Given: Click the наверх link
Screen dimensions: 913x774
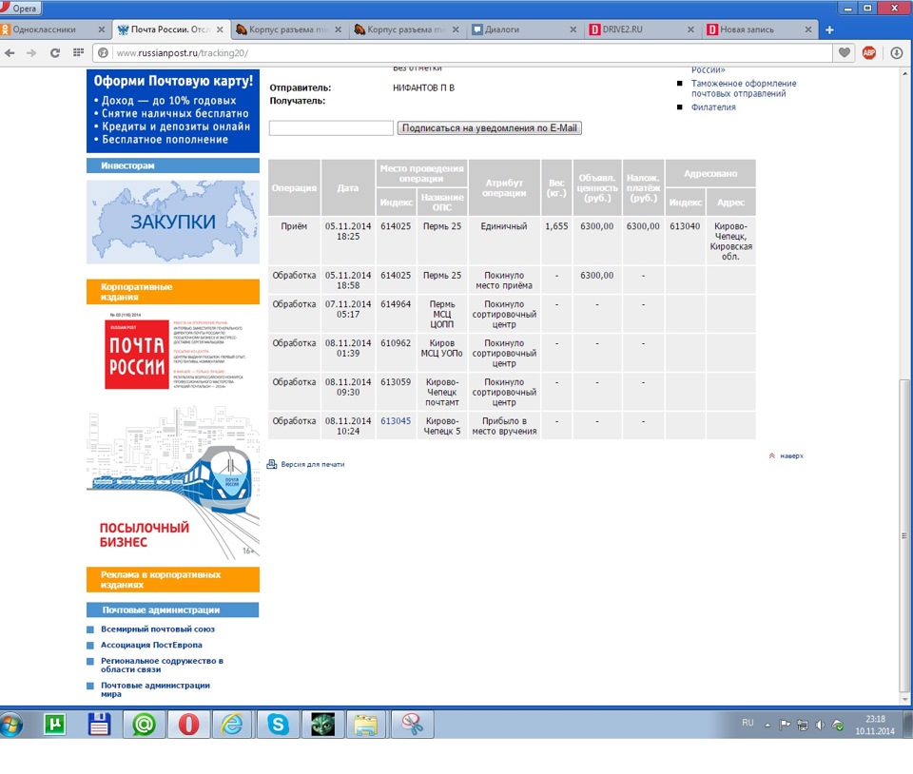Looking at the screenshot, I should 791,455.
